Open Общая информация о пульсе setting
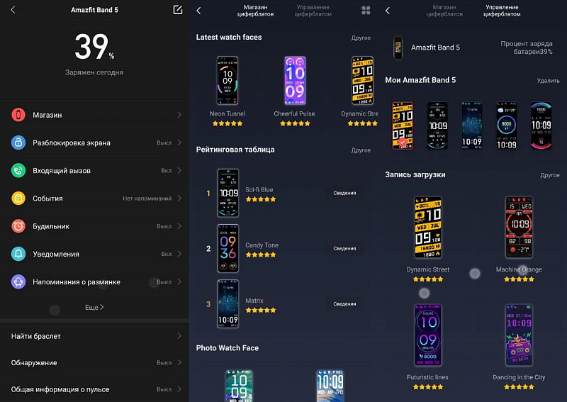Image resolution: width=567 pixels, height=402 pixels. 94,389
